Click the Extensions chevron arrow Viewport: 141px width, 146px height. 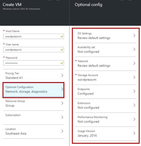[x=134, y=105]
